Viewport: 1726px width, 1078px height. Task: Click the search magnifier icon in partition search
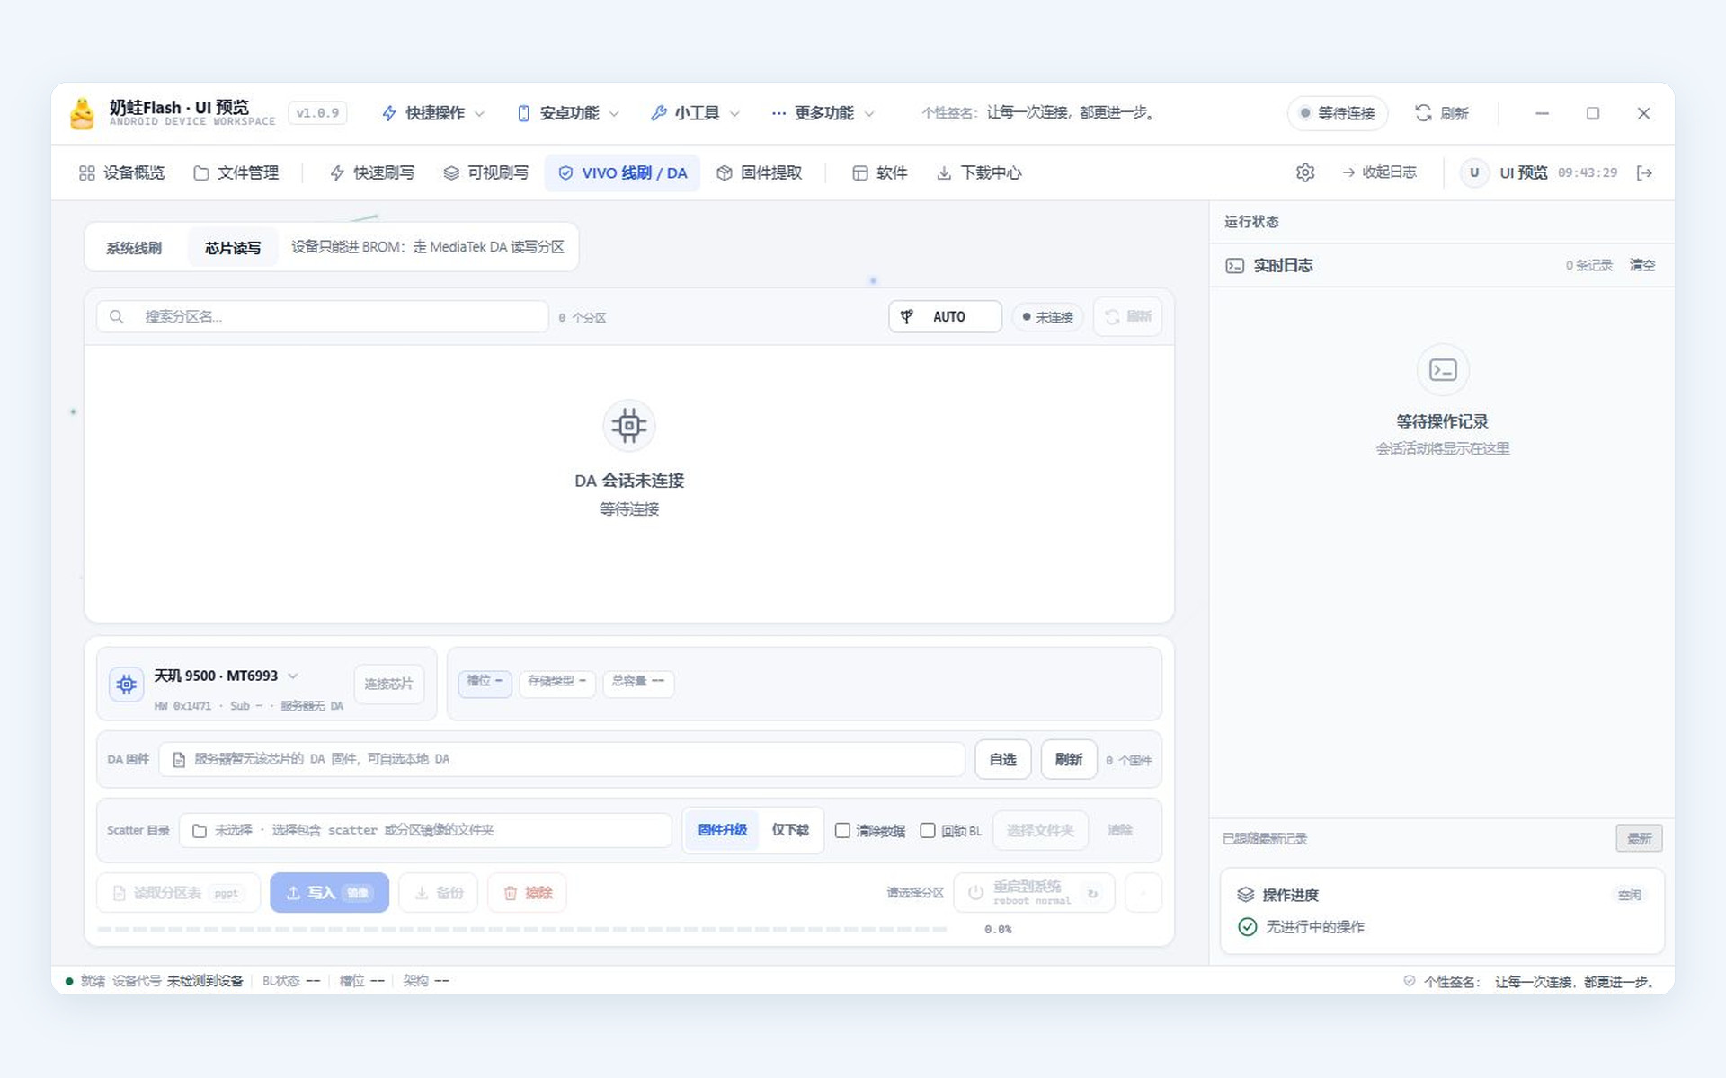(x=117, y=317)
